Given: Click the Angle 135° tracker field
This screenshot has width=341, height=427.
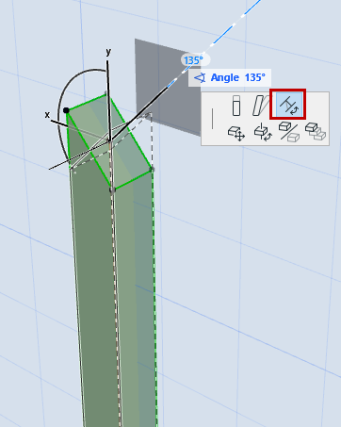Looking at the screenshot, I should [x=230, y=77].
